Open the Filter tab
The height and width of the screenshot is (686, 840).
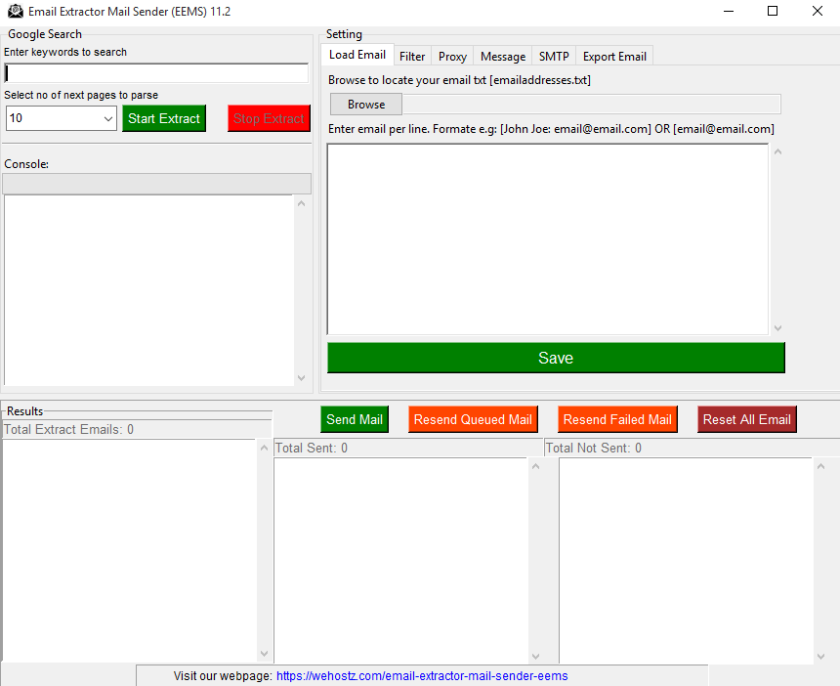pyautogui.click(x=412, y=57)
